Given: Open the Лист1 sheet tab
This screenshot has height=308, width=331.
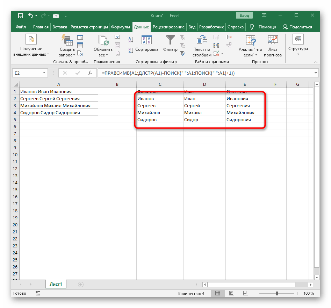Looking at the screenshot, I should coord(56,284).
